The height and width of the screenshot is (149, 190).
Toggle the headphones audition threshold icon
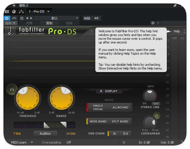(12, 90)
